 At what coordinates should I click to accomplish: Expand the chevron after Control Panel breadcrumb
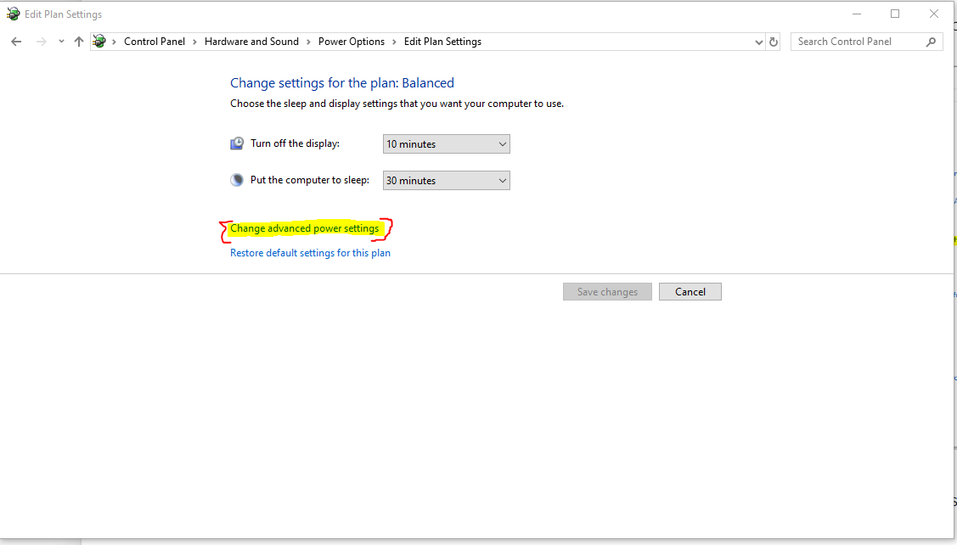click(194, 42)
